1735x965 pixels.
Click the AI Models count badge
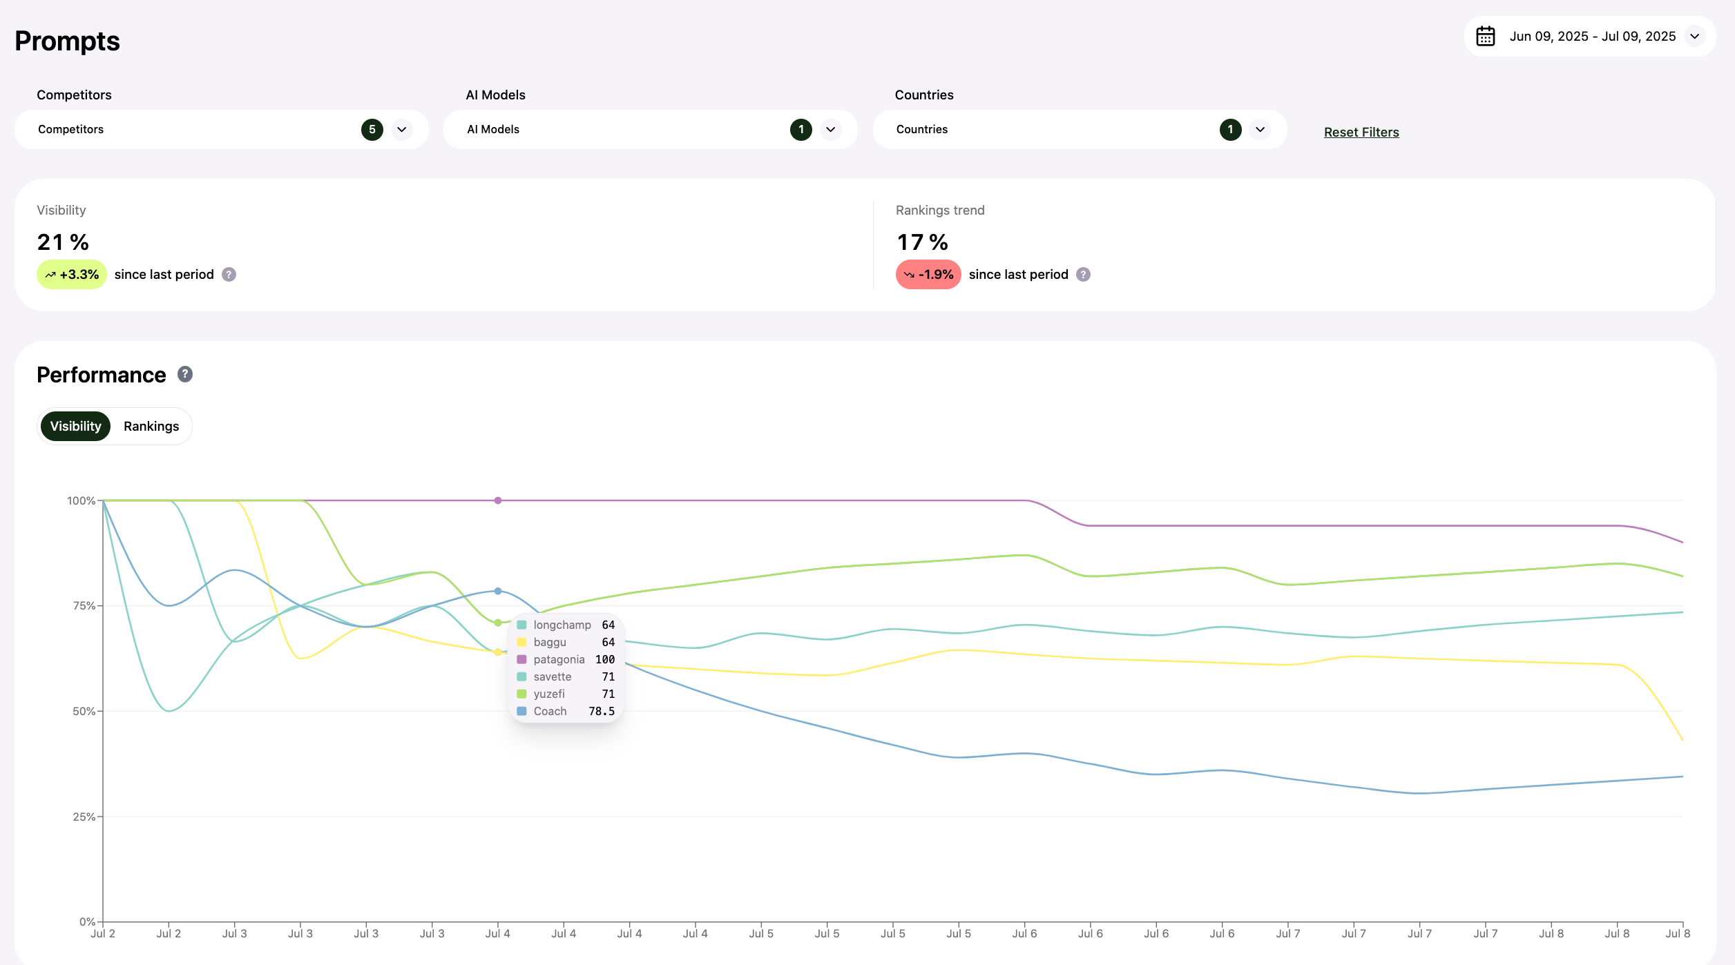801,130
